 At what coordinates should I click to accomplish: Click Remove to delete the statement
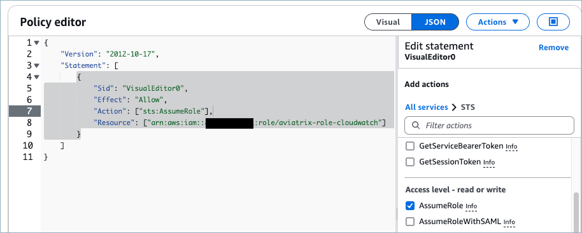tap(553, 48)
